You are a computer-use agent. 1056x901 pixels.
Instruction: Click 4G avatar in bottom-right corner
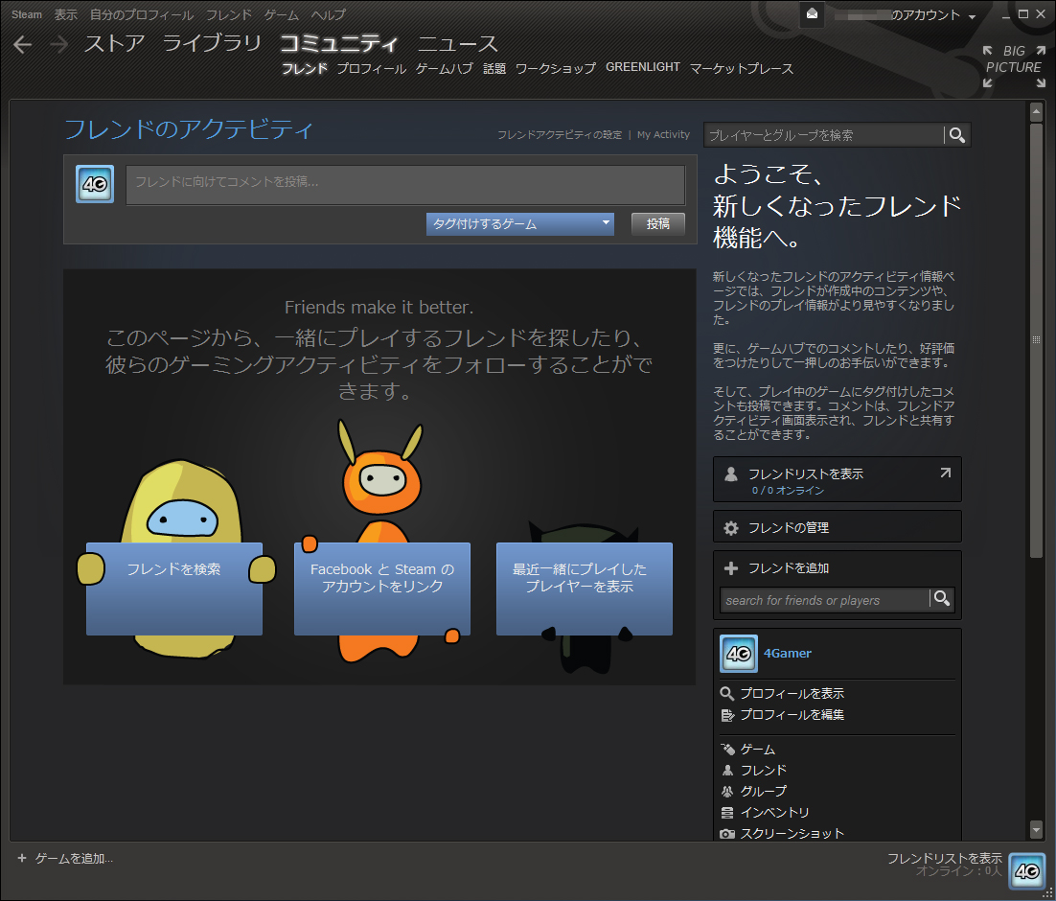[x=1027, y=871]
